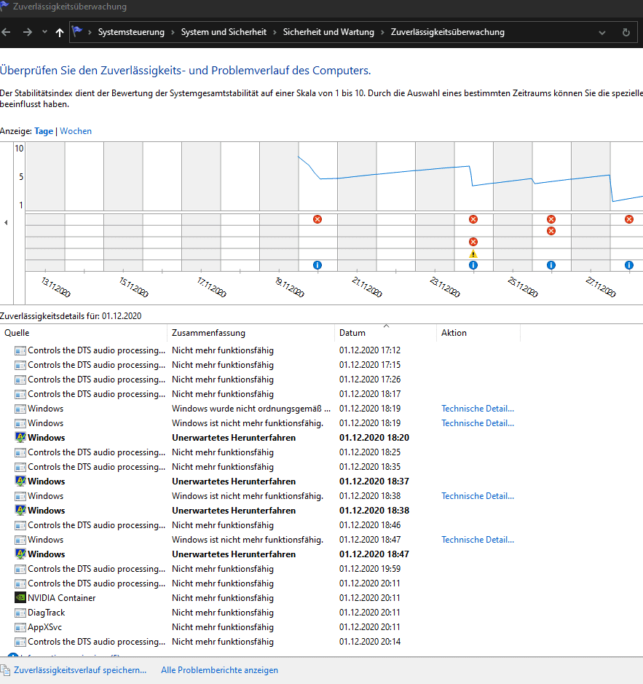Screen dimensions: 643x684
Task: Refresh the address bar location
Action: point(626,32)
